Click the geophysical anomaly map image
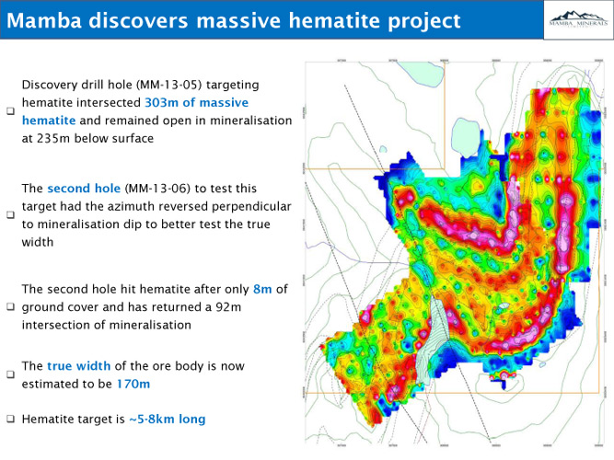This screenshot has width=614, height=460. coord(455,253)
